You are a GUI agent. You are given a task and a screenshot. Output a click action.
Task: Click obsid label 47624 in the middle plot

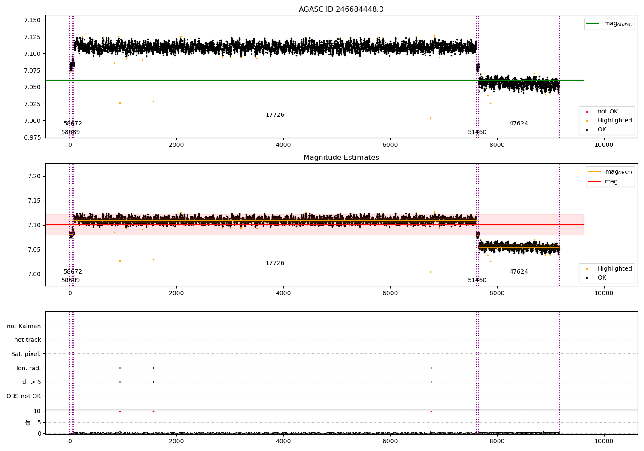[519, 272]
